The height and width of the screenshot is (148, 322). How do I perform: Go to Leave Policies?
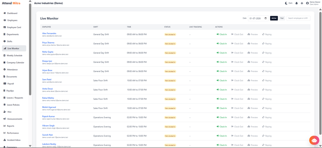pyautogui.click(x=12, y=105)
